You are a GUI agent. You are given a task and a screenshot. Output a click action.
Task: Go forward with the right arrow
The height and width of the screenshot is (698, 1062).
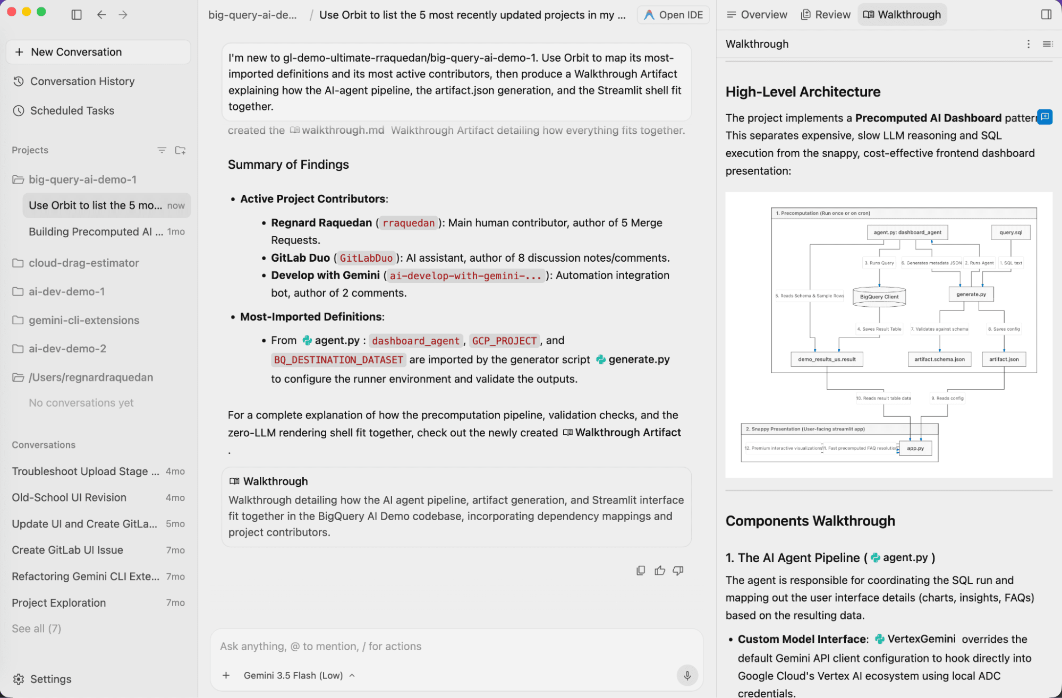[123, 15]
